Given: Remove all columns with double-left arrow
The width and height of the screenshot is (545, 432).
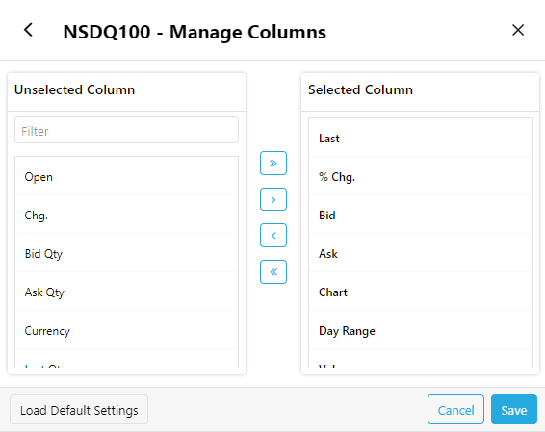Looking at the screenshot, I should point(273,272).
